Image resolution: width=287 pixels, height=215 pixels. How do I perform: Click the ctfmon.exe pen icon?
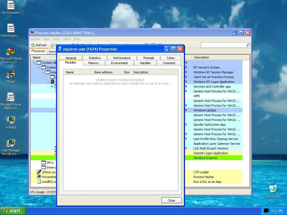tap(39, 172)
